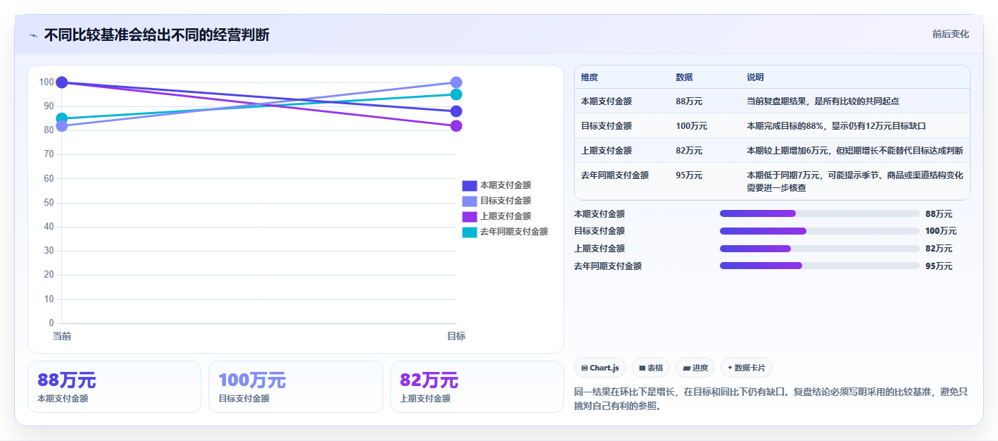Toggle the 上期支付金额 legend color box
The height and width of the screenshot is (441, 998).
tap(470, 217)
